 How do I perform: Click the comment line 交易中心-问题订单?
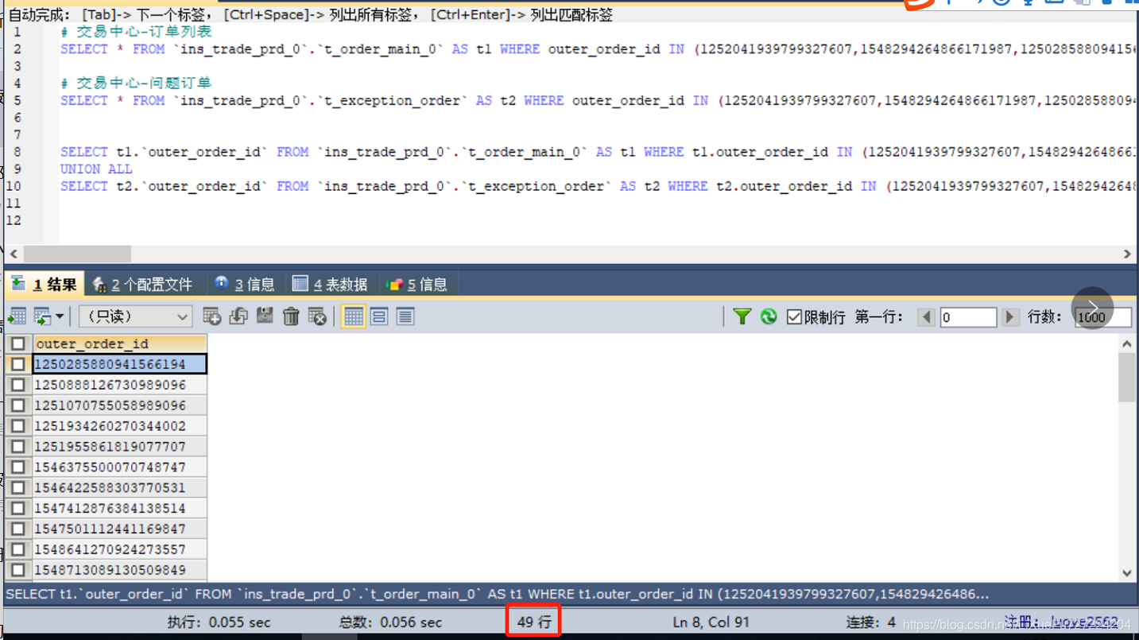(136, 83)
